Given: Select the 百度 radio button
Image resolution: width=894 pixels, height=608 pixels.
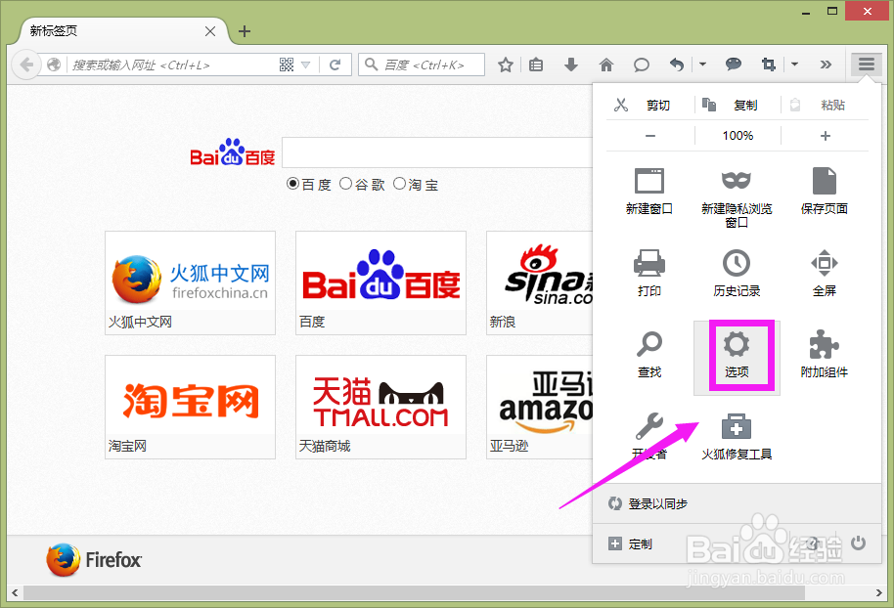Looking at the screenshot, I should tap(292, 184).
